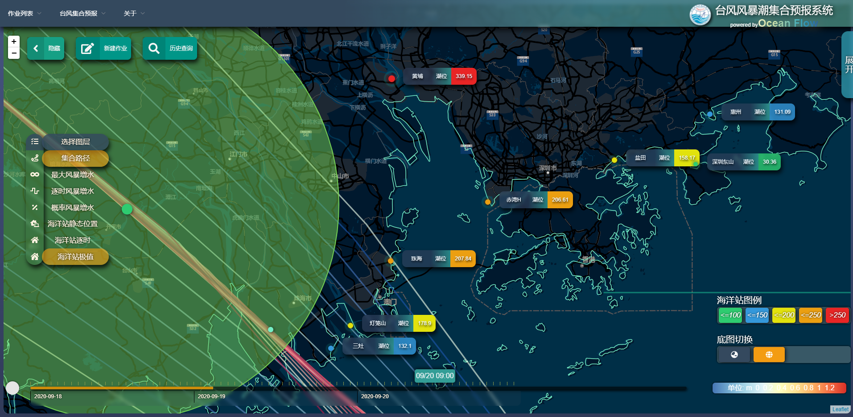The image size is (853, 417).
Task: Switch basemap using the orange globe icon
Action: point(769,355)
